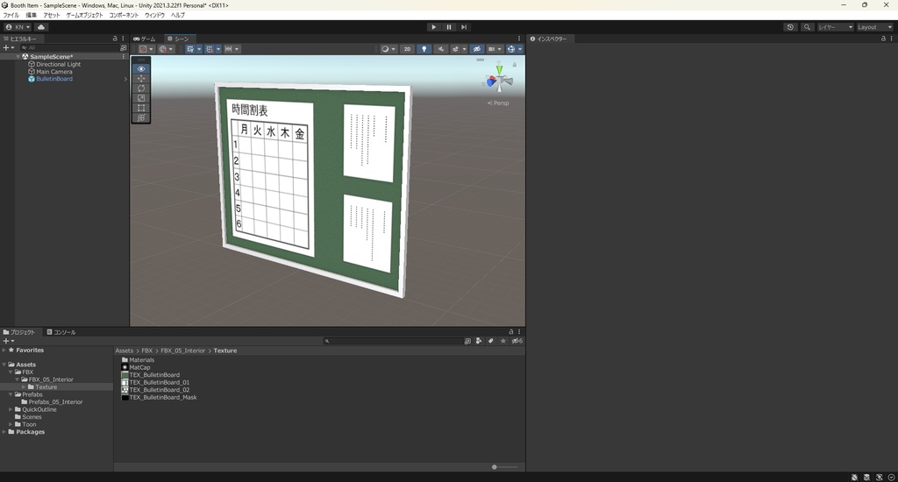
Task: Toggle scene lighting bulb
Action: (424, 49)
